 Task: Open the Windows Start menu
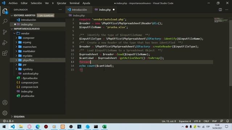pos(4,127)
